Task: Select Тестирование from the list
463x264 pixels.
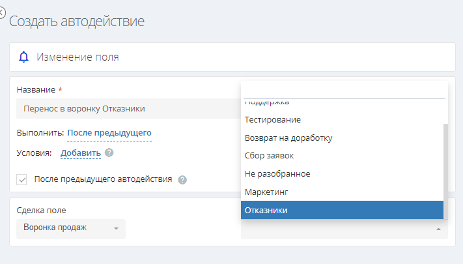Action: click(272, 120)
